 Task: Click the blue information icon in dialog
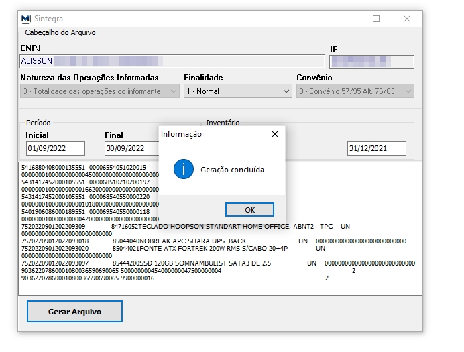(x=183, y=170)
